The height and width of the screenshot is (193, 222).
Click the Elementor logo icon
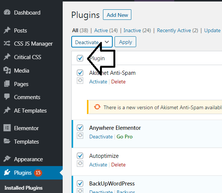(x=7, y=128)
